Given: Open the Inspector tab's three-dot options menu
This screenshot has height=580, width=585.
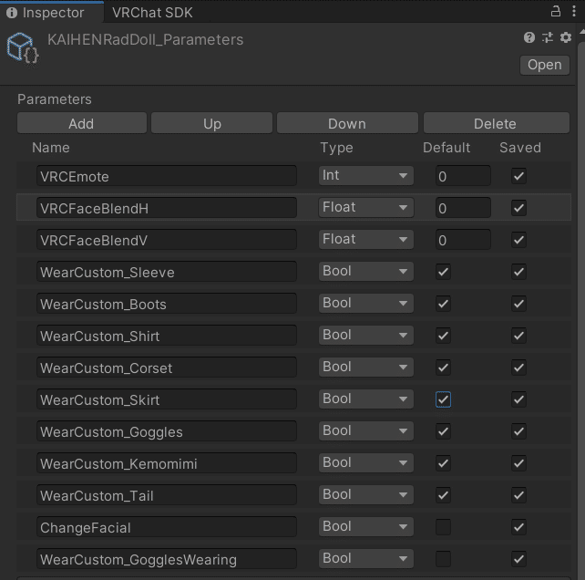Looking at the screenshot, I should (574, 12).
